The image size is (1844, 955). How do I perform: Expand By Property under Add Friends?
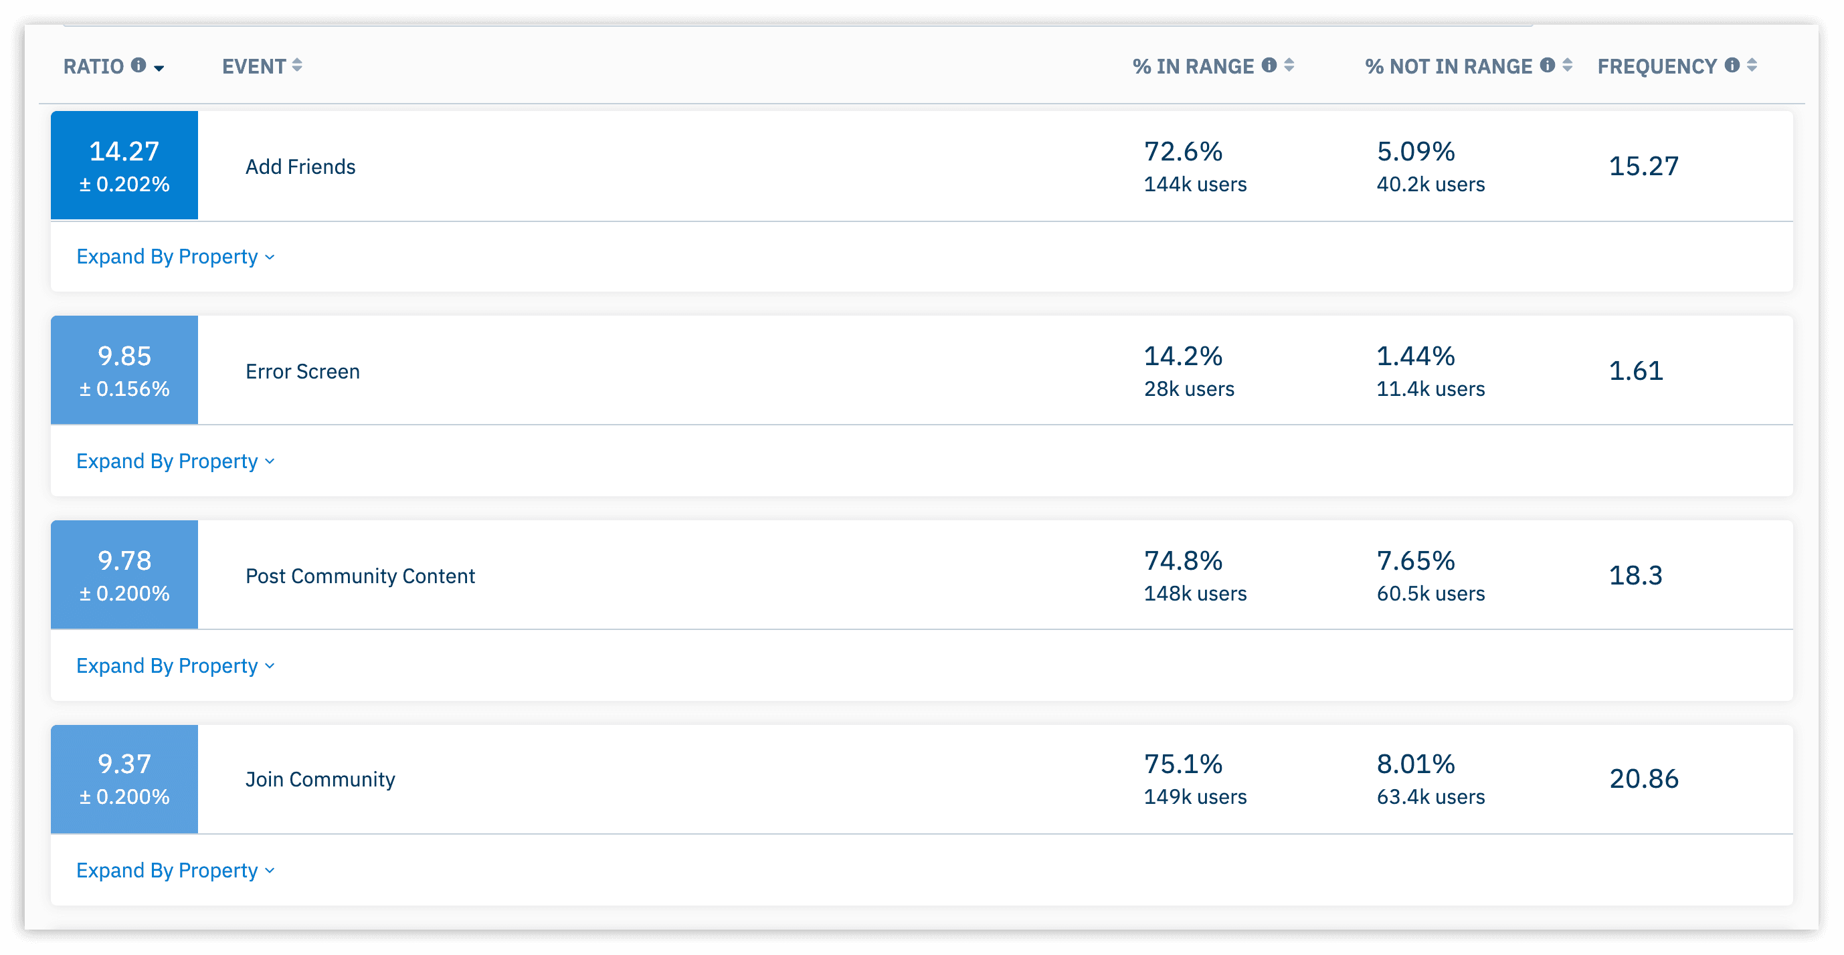tap(175, 257)
